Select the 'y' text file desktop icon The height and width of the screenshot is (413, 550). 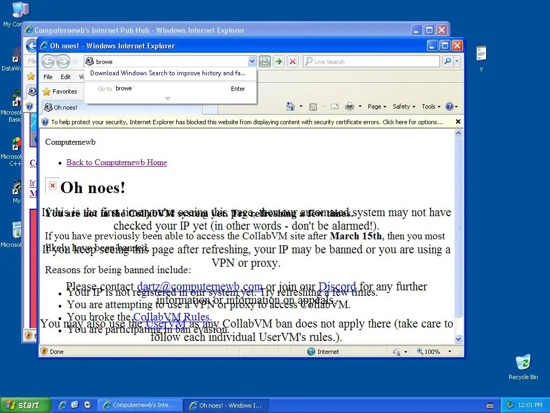481,58
